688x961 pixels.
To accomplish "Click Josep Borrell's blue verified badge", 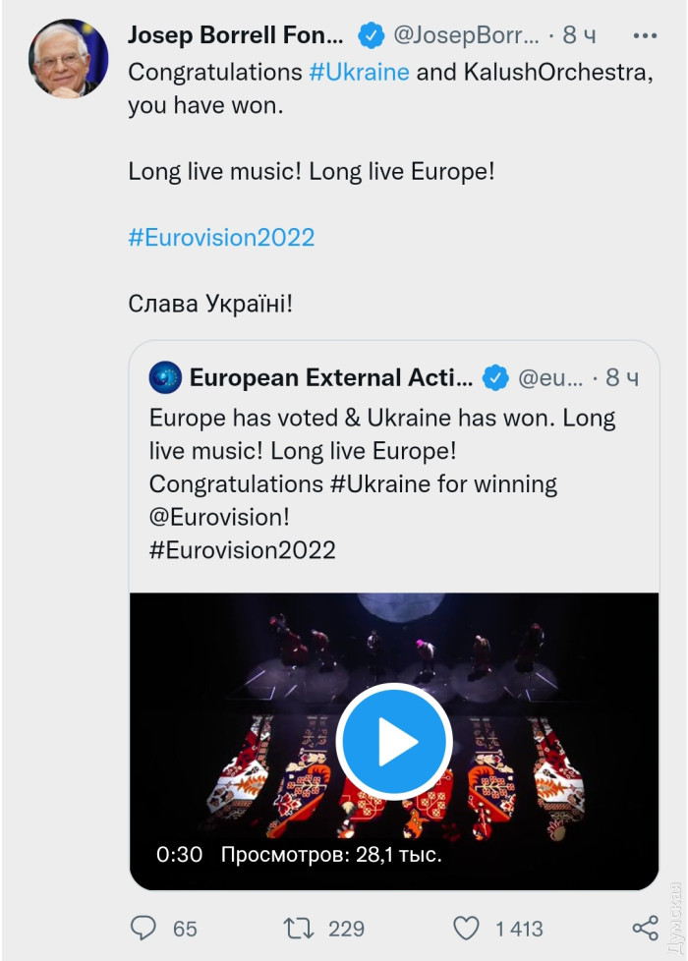I will (x=371, y=36).
